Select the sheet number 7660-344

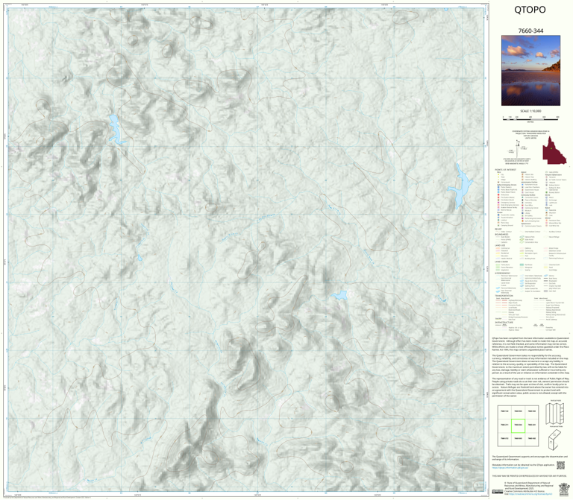530,31
